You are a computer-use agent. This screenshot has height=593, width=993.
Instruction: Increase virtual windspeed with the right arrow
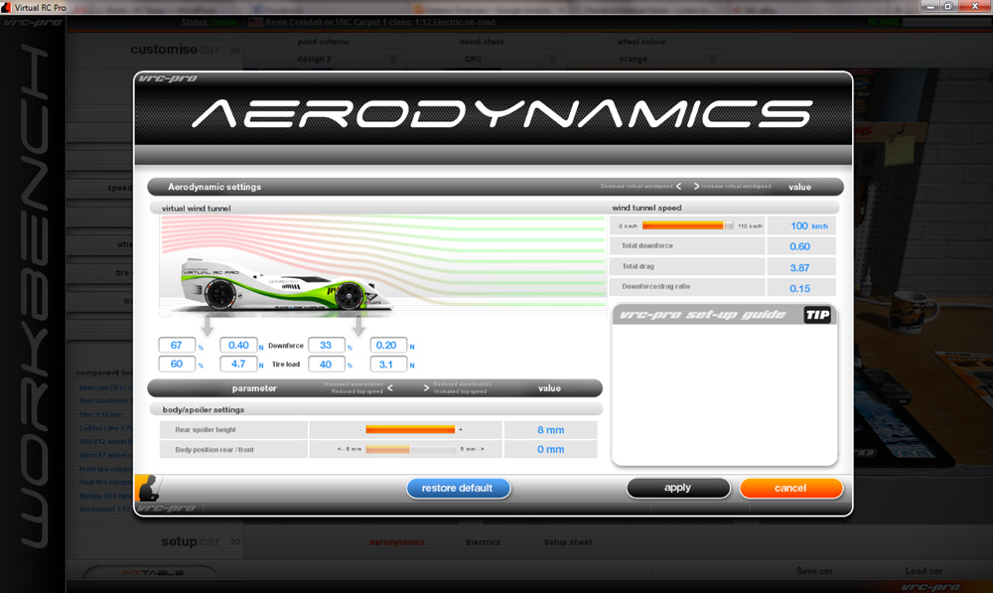tap(696, 187)
